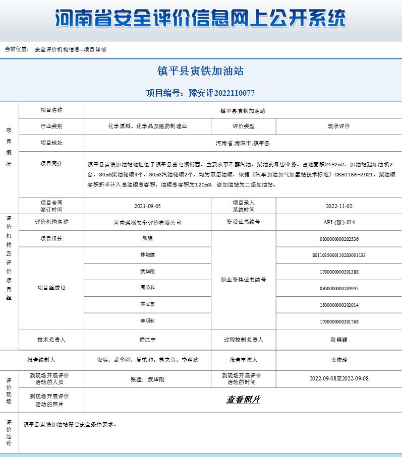This screenshot has height=457, width=402.
Task: Click on-site personnel 张猛; 武华刚
Action: tap(147, 380)
